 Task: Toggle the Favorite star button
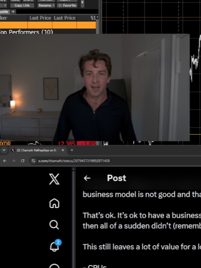[x=67, y=5]
